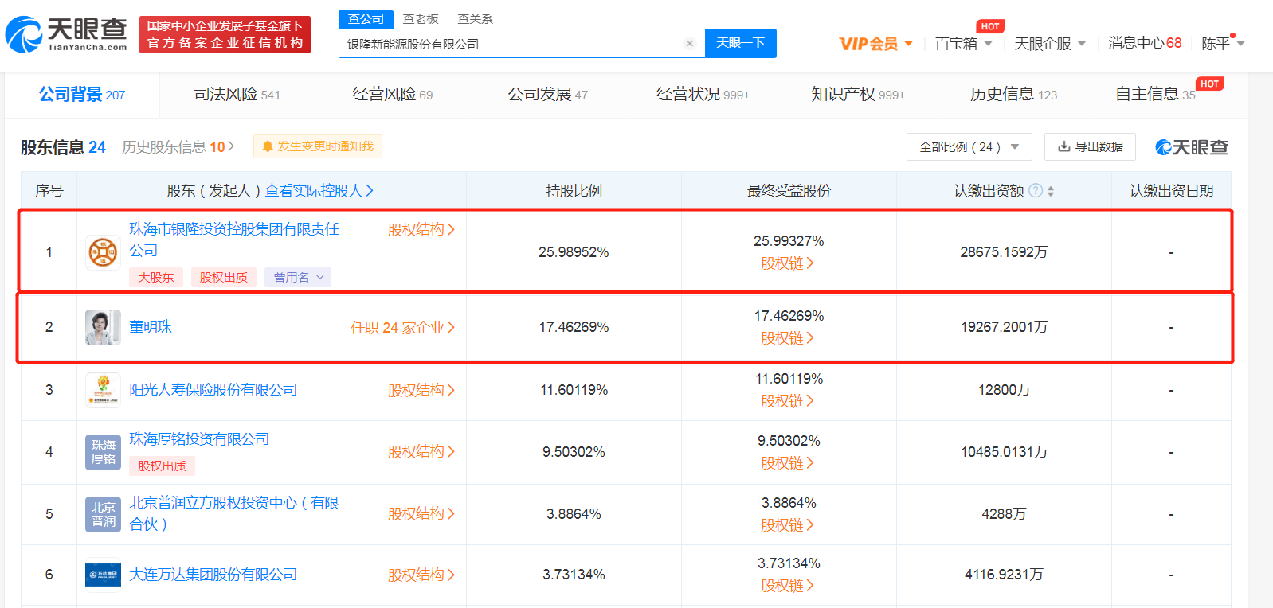Click 股权出质 tag under 珠海厚铭投资
Screen dimensions: 1273x608
pos(162,466)
